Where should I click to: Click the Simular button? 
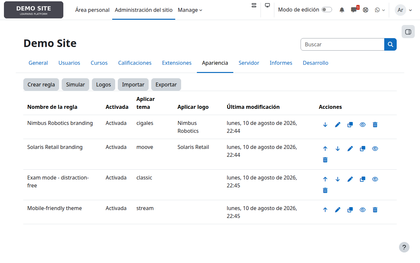point(75,84)
